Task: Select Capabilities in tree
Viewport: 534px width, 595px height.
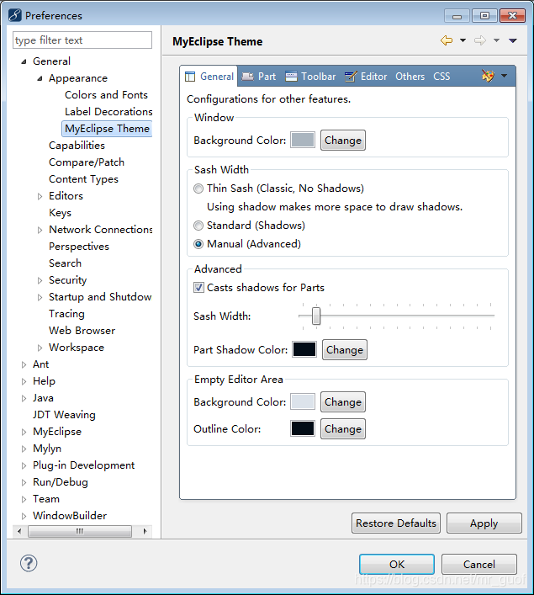Action: (77, 146)
